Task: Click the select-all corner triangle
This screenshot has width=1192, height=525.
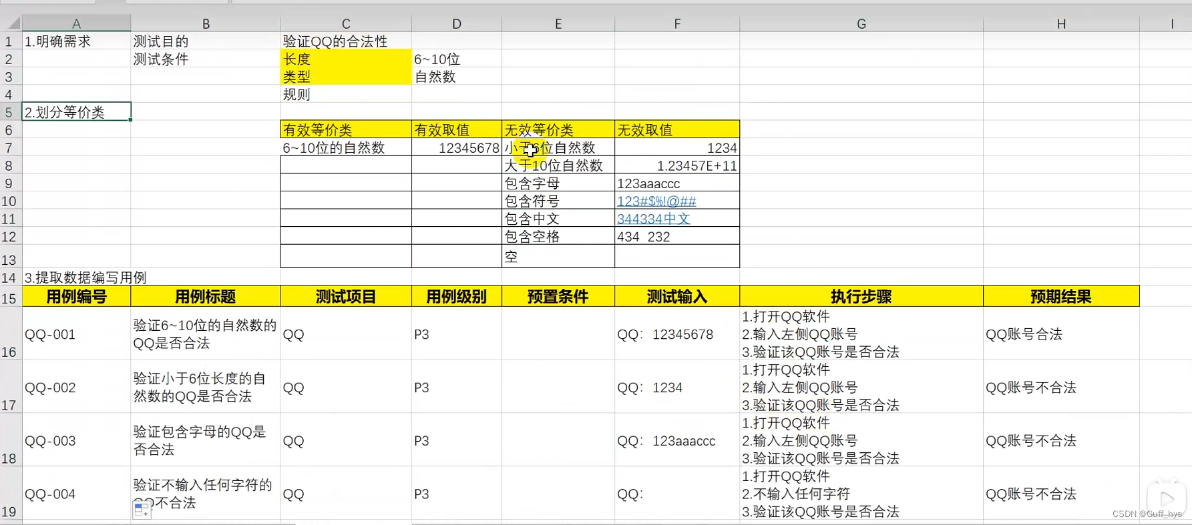Action: click(13, 23)
